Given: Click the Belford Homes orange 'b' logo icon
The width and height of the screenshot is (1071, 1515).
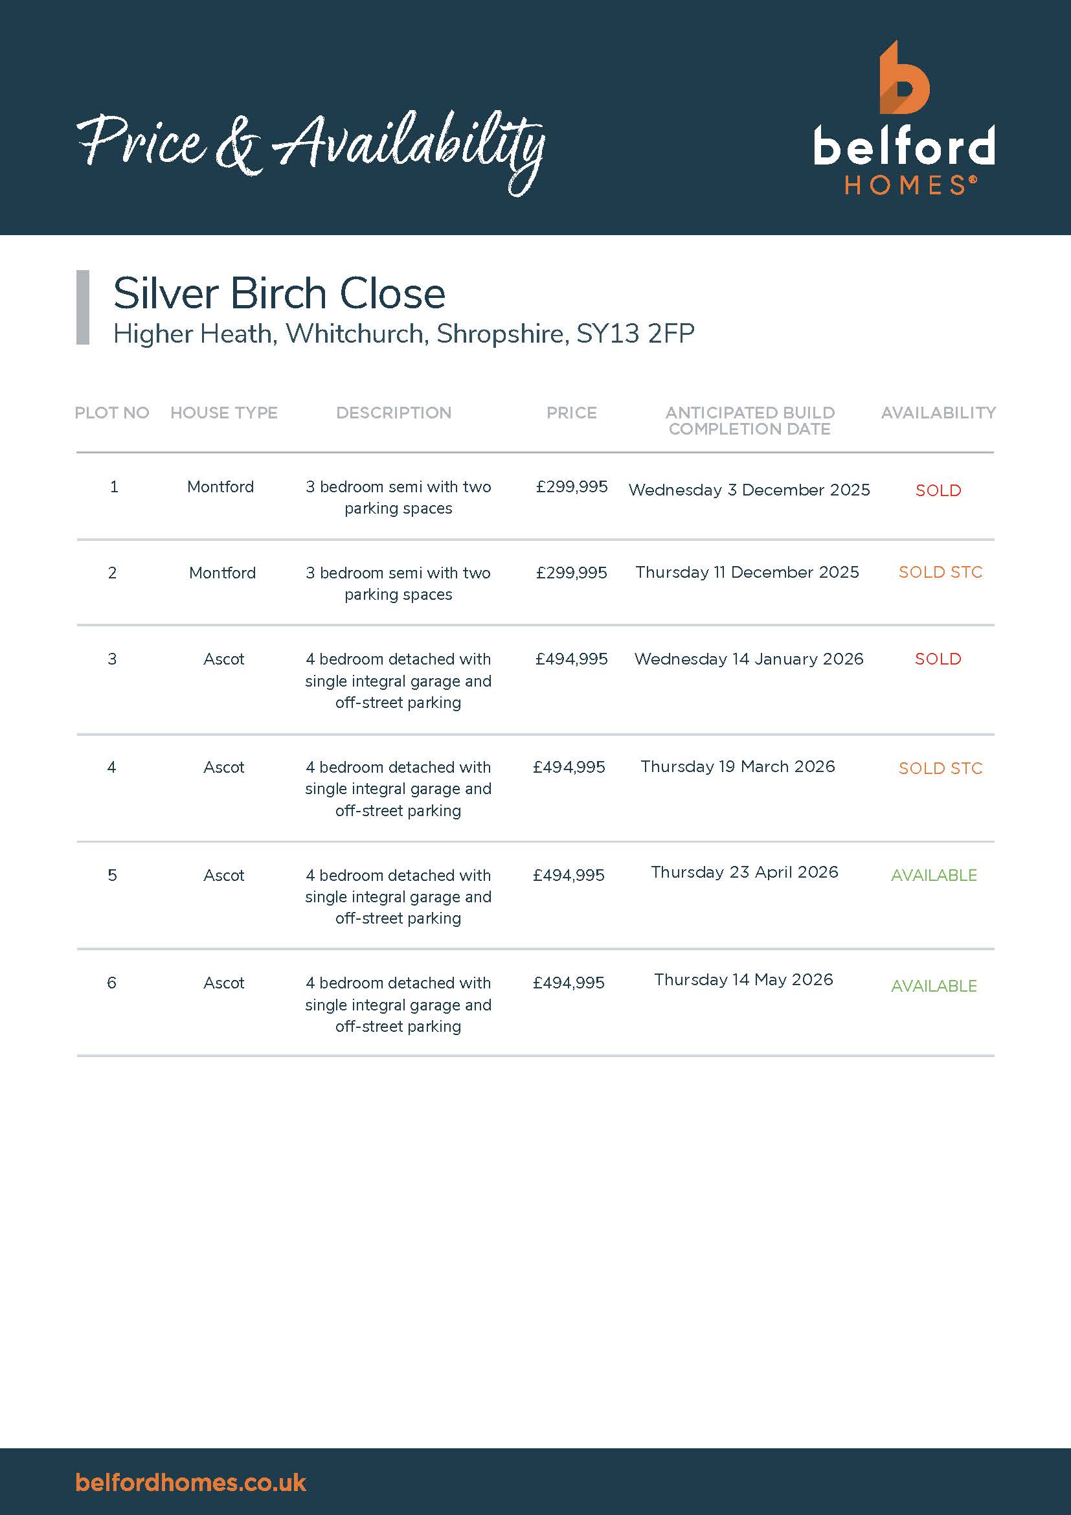Looking at the screenshot, I should click(x=903, y=78).
